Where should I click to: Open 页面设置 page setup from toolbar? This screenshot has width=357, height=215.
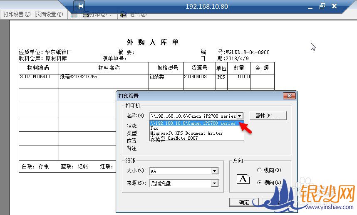pyautogui.click(x=49, y=14)
